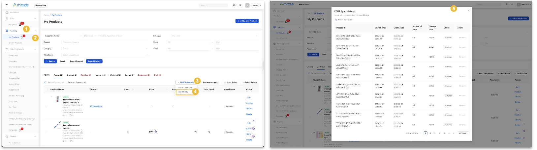The image size is (537, 150).
Task: Open the Mass Action dropdown
Action: [x=232, y=82]
